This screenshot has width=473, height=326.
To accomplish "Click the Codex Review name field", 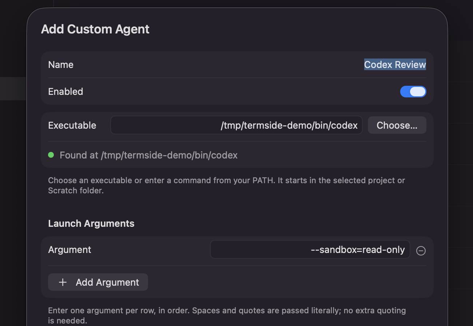I will (x=395, y=65).
